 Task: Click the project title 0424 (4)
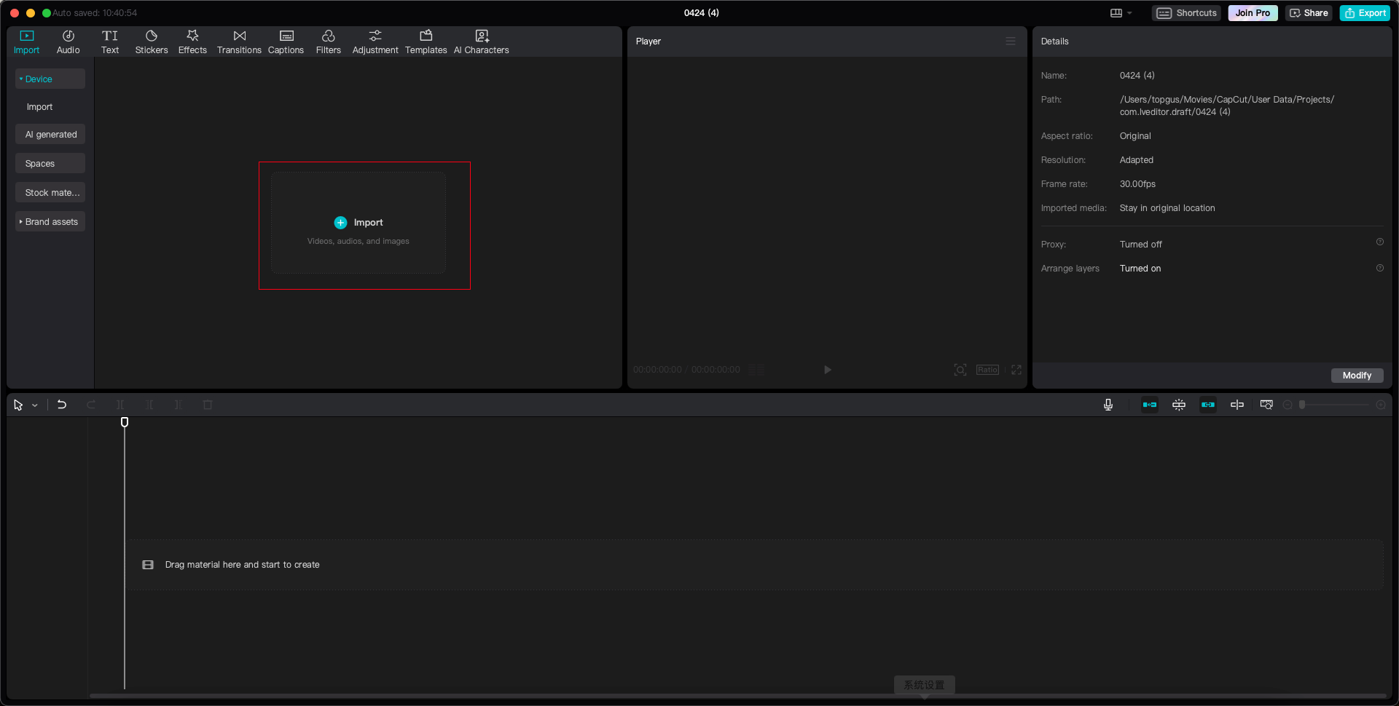[701, 13]
